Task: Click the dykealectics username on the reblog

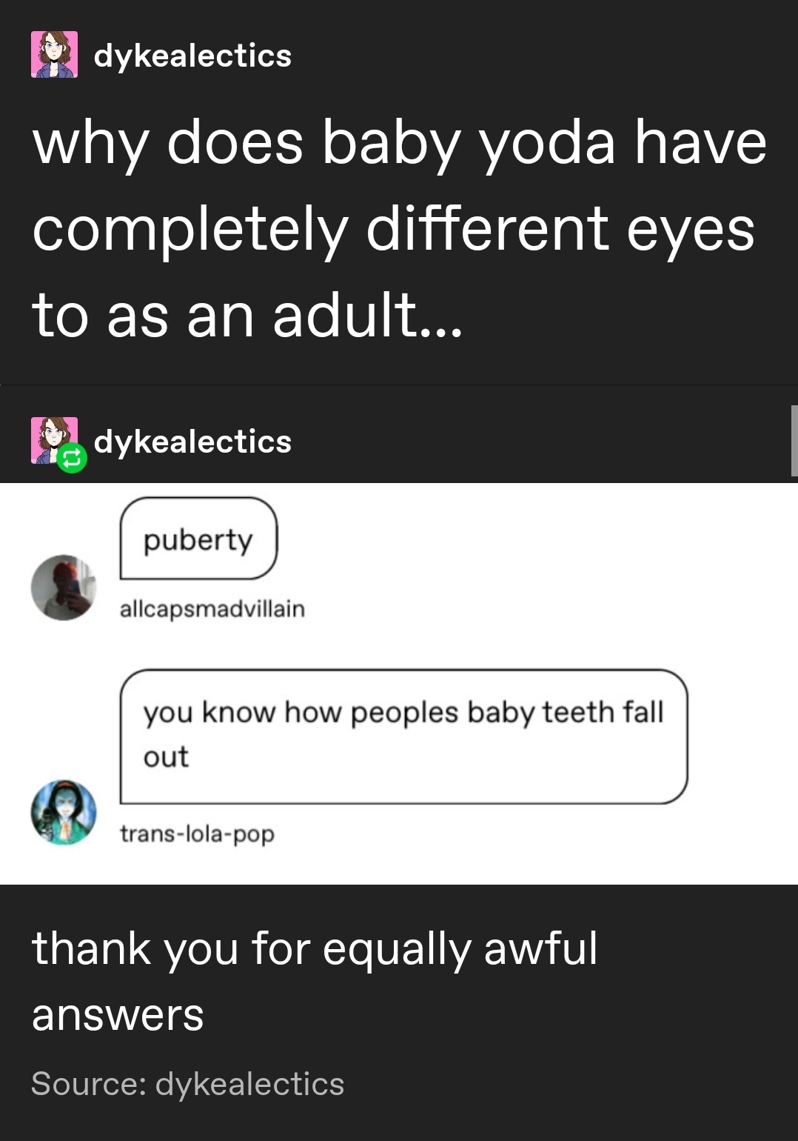Action: (x=192, y=442)
